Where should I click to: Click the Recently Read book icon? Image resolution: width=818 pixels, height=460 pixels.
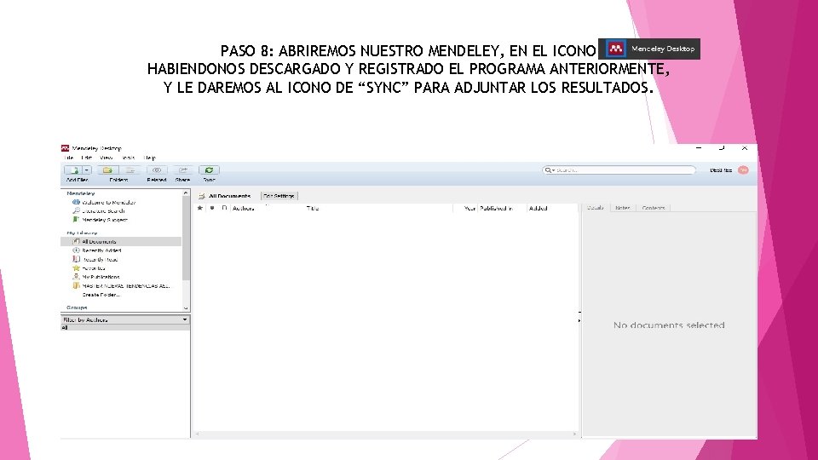(x=76, y=259)
